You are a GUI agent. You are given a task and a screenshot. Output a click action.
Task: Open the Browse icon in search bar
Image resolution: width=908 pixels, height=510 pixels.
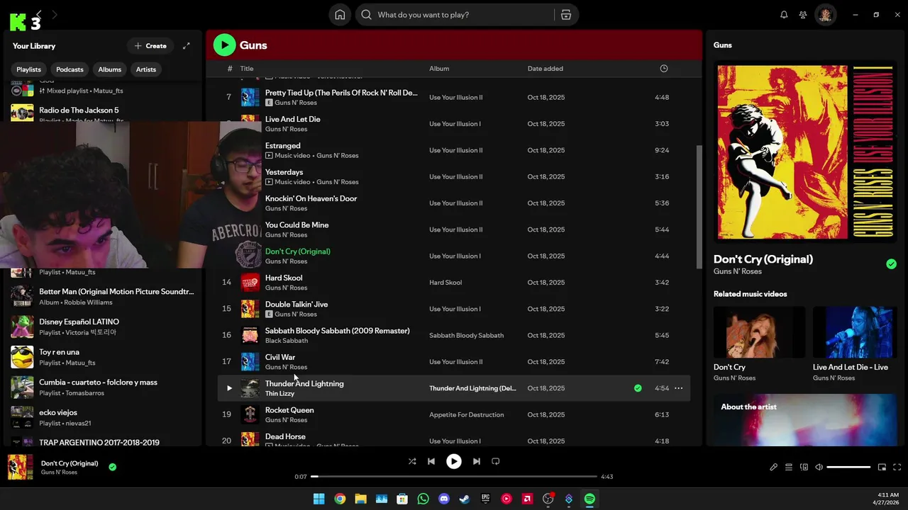[566, 15]
